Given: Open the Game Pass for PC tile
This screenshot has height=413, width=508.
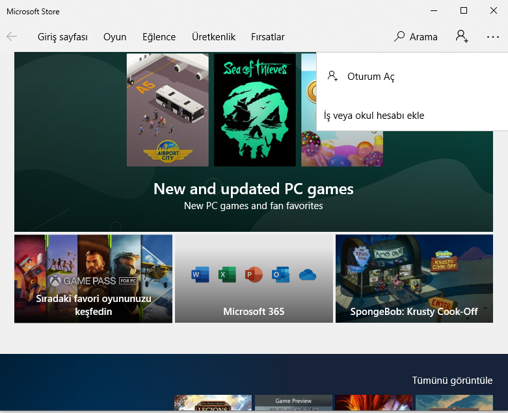Looking at the screenshot, I should (x=93, y=279).
